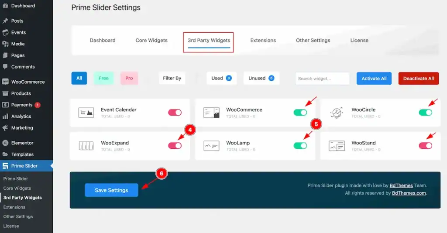The height and width of the screenshot is (233, 447).
Task: Show Used widgets filter
Action: (221, 79)
